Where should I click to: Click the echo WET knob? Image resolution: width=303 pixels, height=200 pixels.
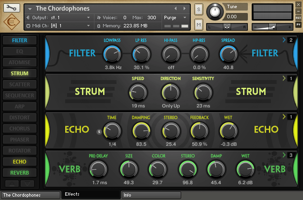coord(228,131)
